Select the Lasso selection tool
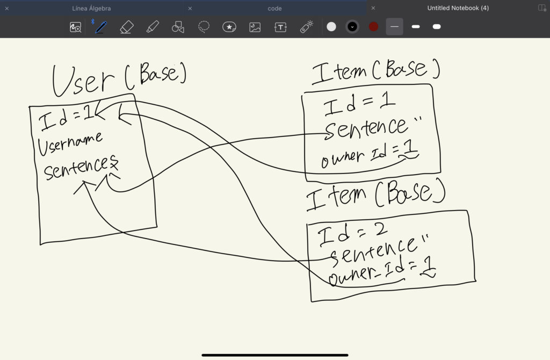550x360 pixels. 204,27
